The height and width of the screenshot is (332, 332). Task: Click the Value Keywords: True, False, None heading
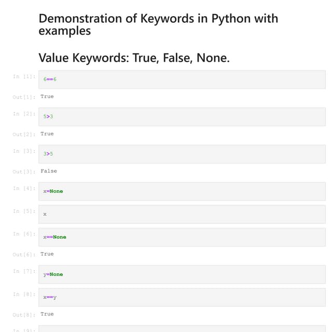(134, 58)
